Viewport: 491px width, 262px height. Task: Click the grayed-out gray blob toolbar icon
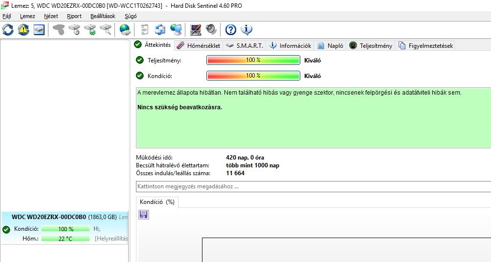59,30
